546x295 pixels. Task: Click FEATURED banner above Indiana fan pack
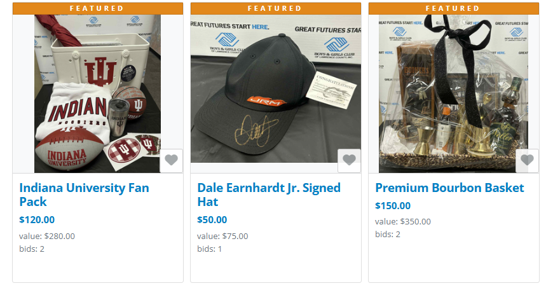point(98,8)
